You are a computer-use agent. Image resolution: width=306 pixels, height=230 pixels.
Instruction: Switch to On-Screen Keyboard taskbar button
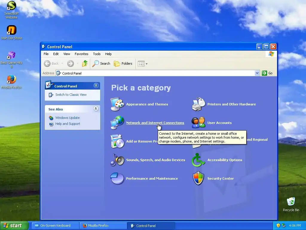(x=55, y=226)
